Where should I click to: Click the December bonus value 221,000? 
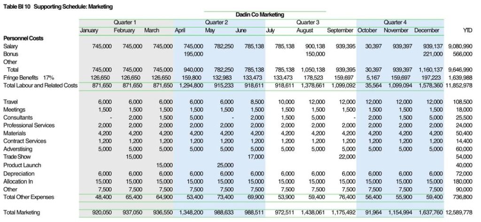tap(433, 54)
